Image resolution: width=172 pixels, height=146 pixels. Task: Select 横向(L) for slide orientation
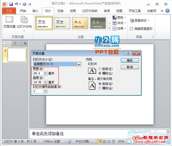coord(105,73)
